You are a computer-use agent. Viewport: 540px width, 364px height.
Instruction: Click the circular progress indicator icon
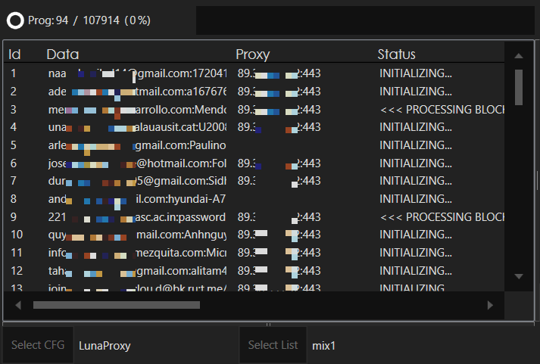tap(15, 20)
